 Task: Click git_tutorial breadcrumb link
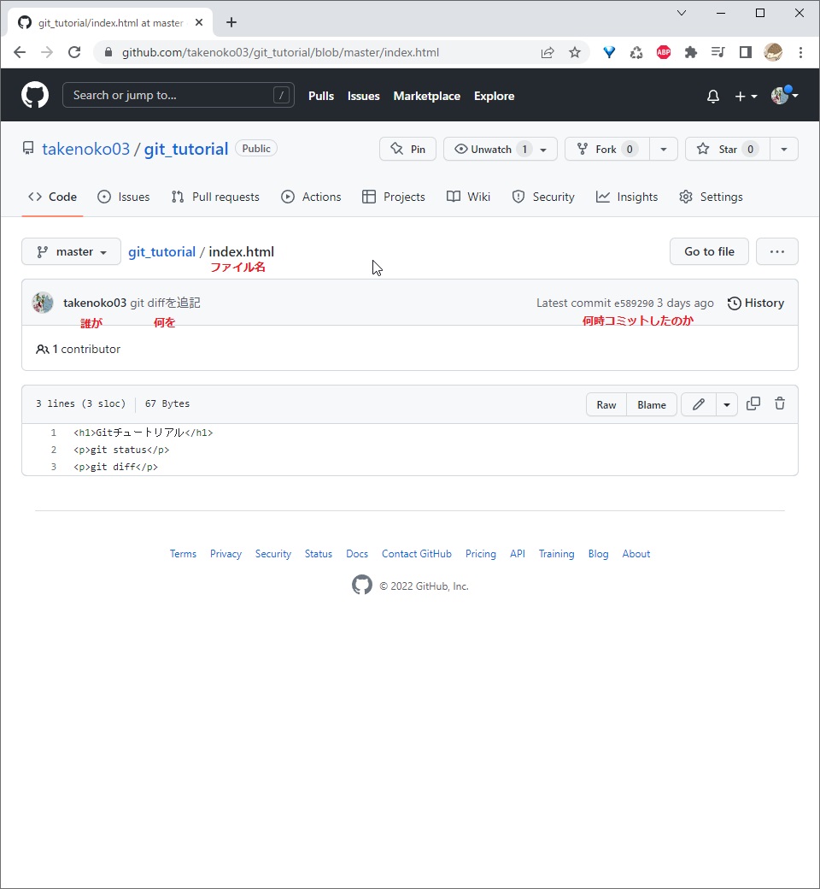point(161,251)
